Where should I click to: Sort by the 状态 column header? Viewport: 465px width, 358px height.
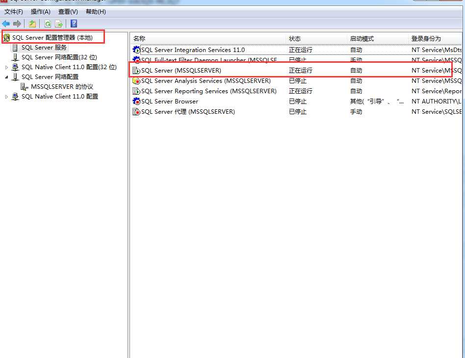pos(316,39)
